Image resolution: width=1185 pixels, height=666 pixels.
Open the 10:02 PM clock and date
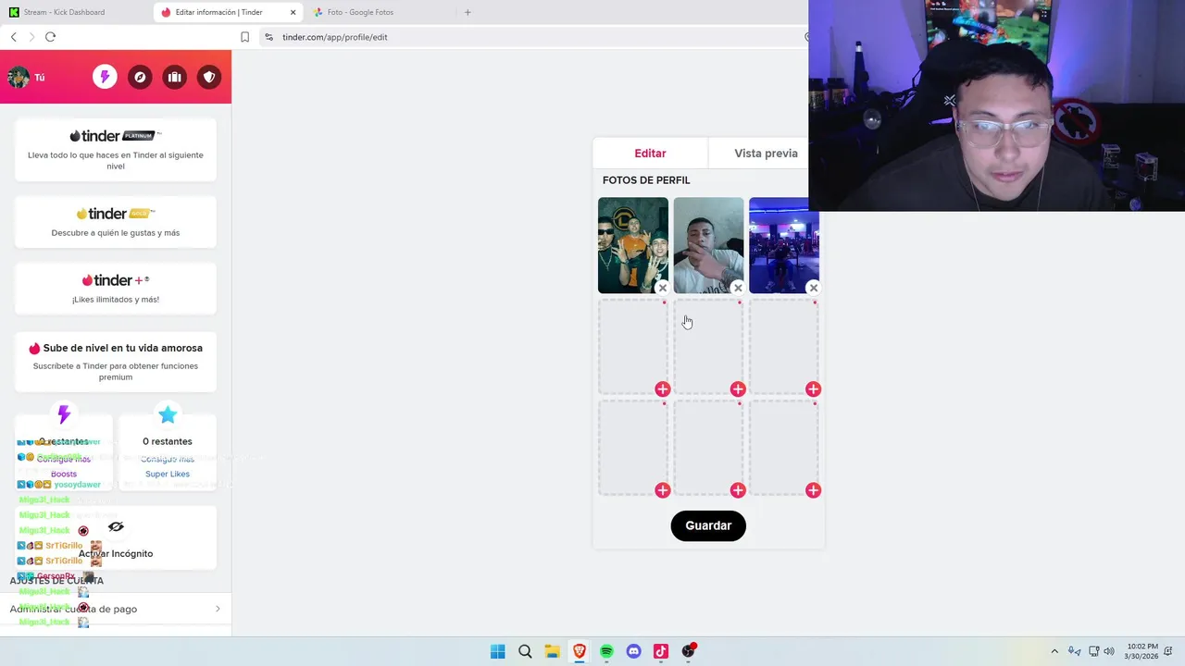(1142, 651)
